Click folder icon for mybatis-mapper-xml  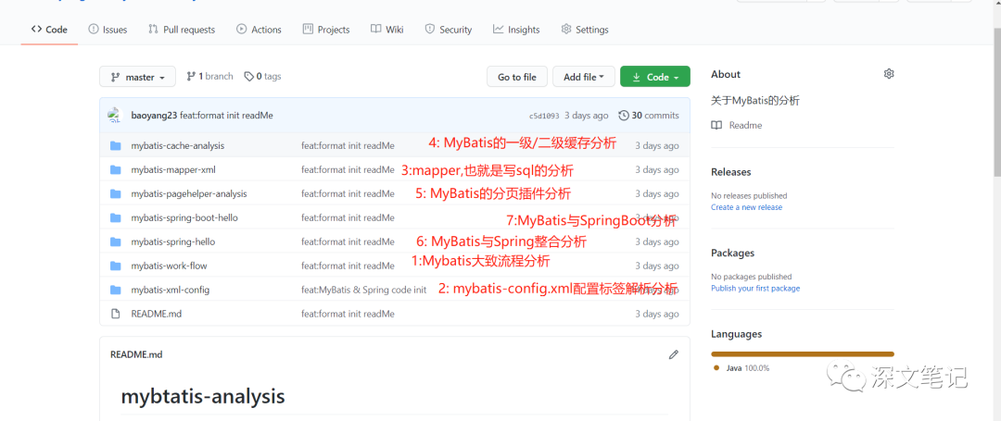pyautogui.click(x=116, y=169)
